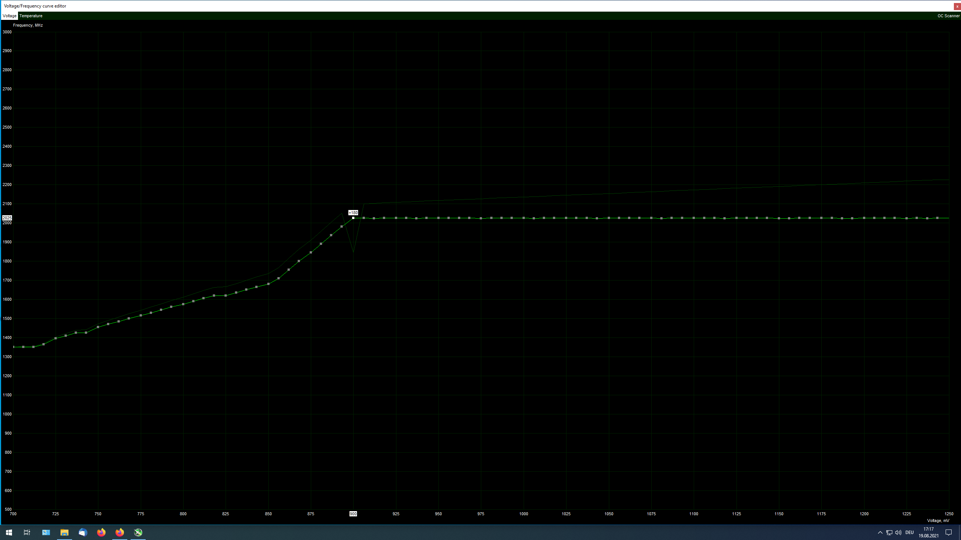Change the DEU keyboard input language
The height and width of the screenshot is (540, 961).
[909, 532]
